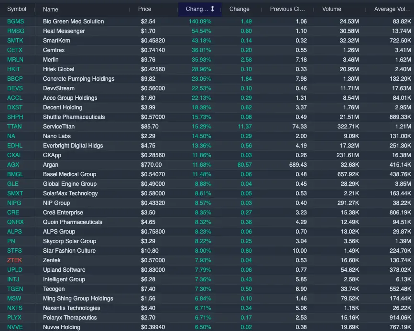Select the Concrete Pumping Holdings name cell

[79, 79]
